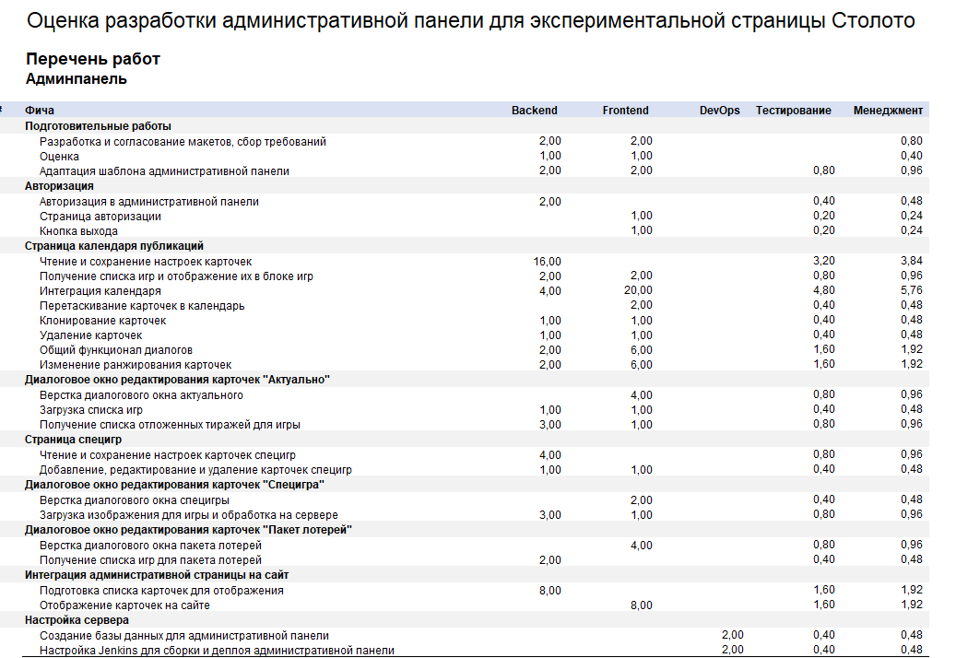Select the Тестирование column header
Screen dimensions: 956x658
click(x=793, y=111)
